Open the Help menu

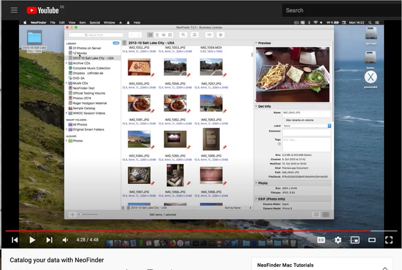click(x=137, y=22)
